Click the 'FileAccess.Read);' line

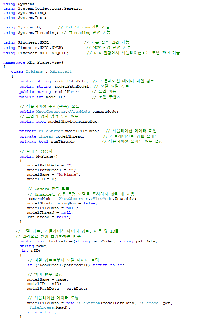[50, 308]
